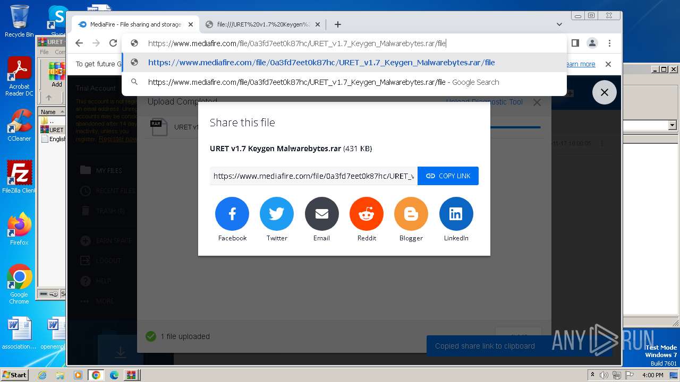
Task: Close the file:///URET tab
Action: (318, 24)
